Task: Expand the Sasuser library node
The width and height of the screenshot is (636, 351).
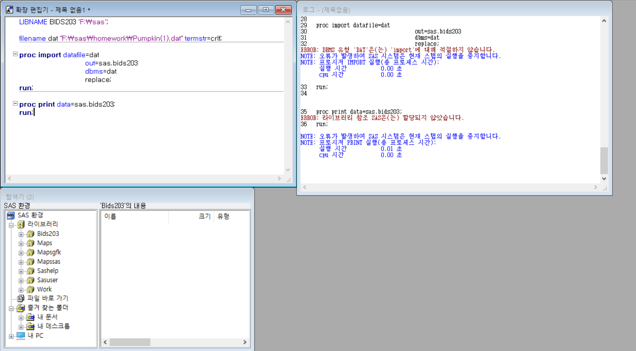Action: tap(21, 281)
